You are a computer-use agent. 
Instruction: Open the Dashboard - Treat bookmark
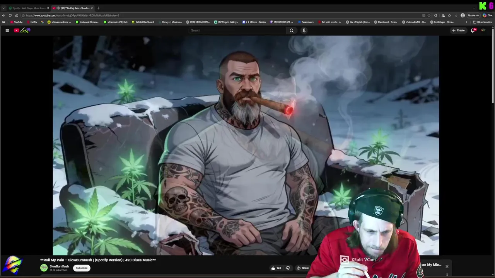[x=386, y=22]
